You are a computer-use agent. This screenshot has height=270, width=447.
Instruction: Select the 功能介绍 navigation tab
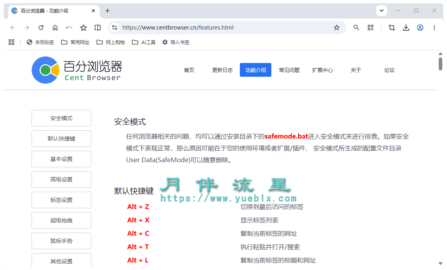point(256,70)
